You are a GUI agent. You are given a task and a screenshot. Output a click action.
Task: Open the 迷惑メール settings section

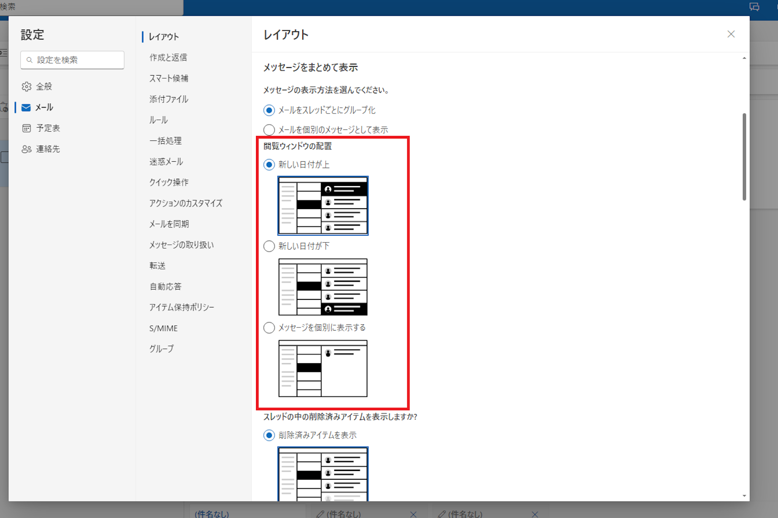click(x=166, y=162)
